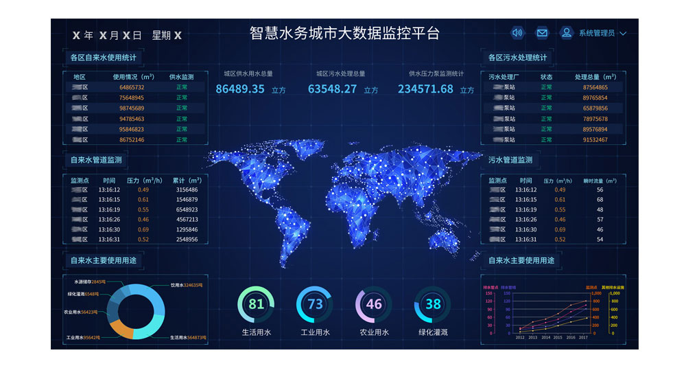Open the 绿化灌溉 gauge showing 38
This screenshot has height=366, width=686.
coord(433,304)
